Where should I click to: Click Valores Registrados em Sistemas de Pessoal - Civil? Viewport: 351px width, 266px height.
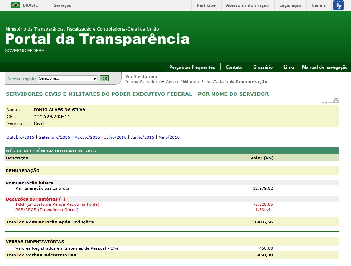(x=67, y=248)
